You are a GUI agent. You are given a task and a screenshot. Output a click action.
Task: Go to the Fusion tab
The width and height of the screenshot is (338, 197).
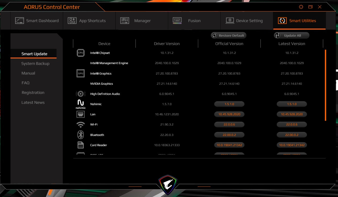tap(194, 21)
